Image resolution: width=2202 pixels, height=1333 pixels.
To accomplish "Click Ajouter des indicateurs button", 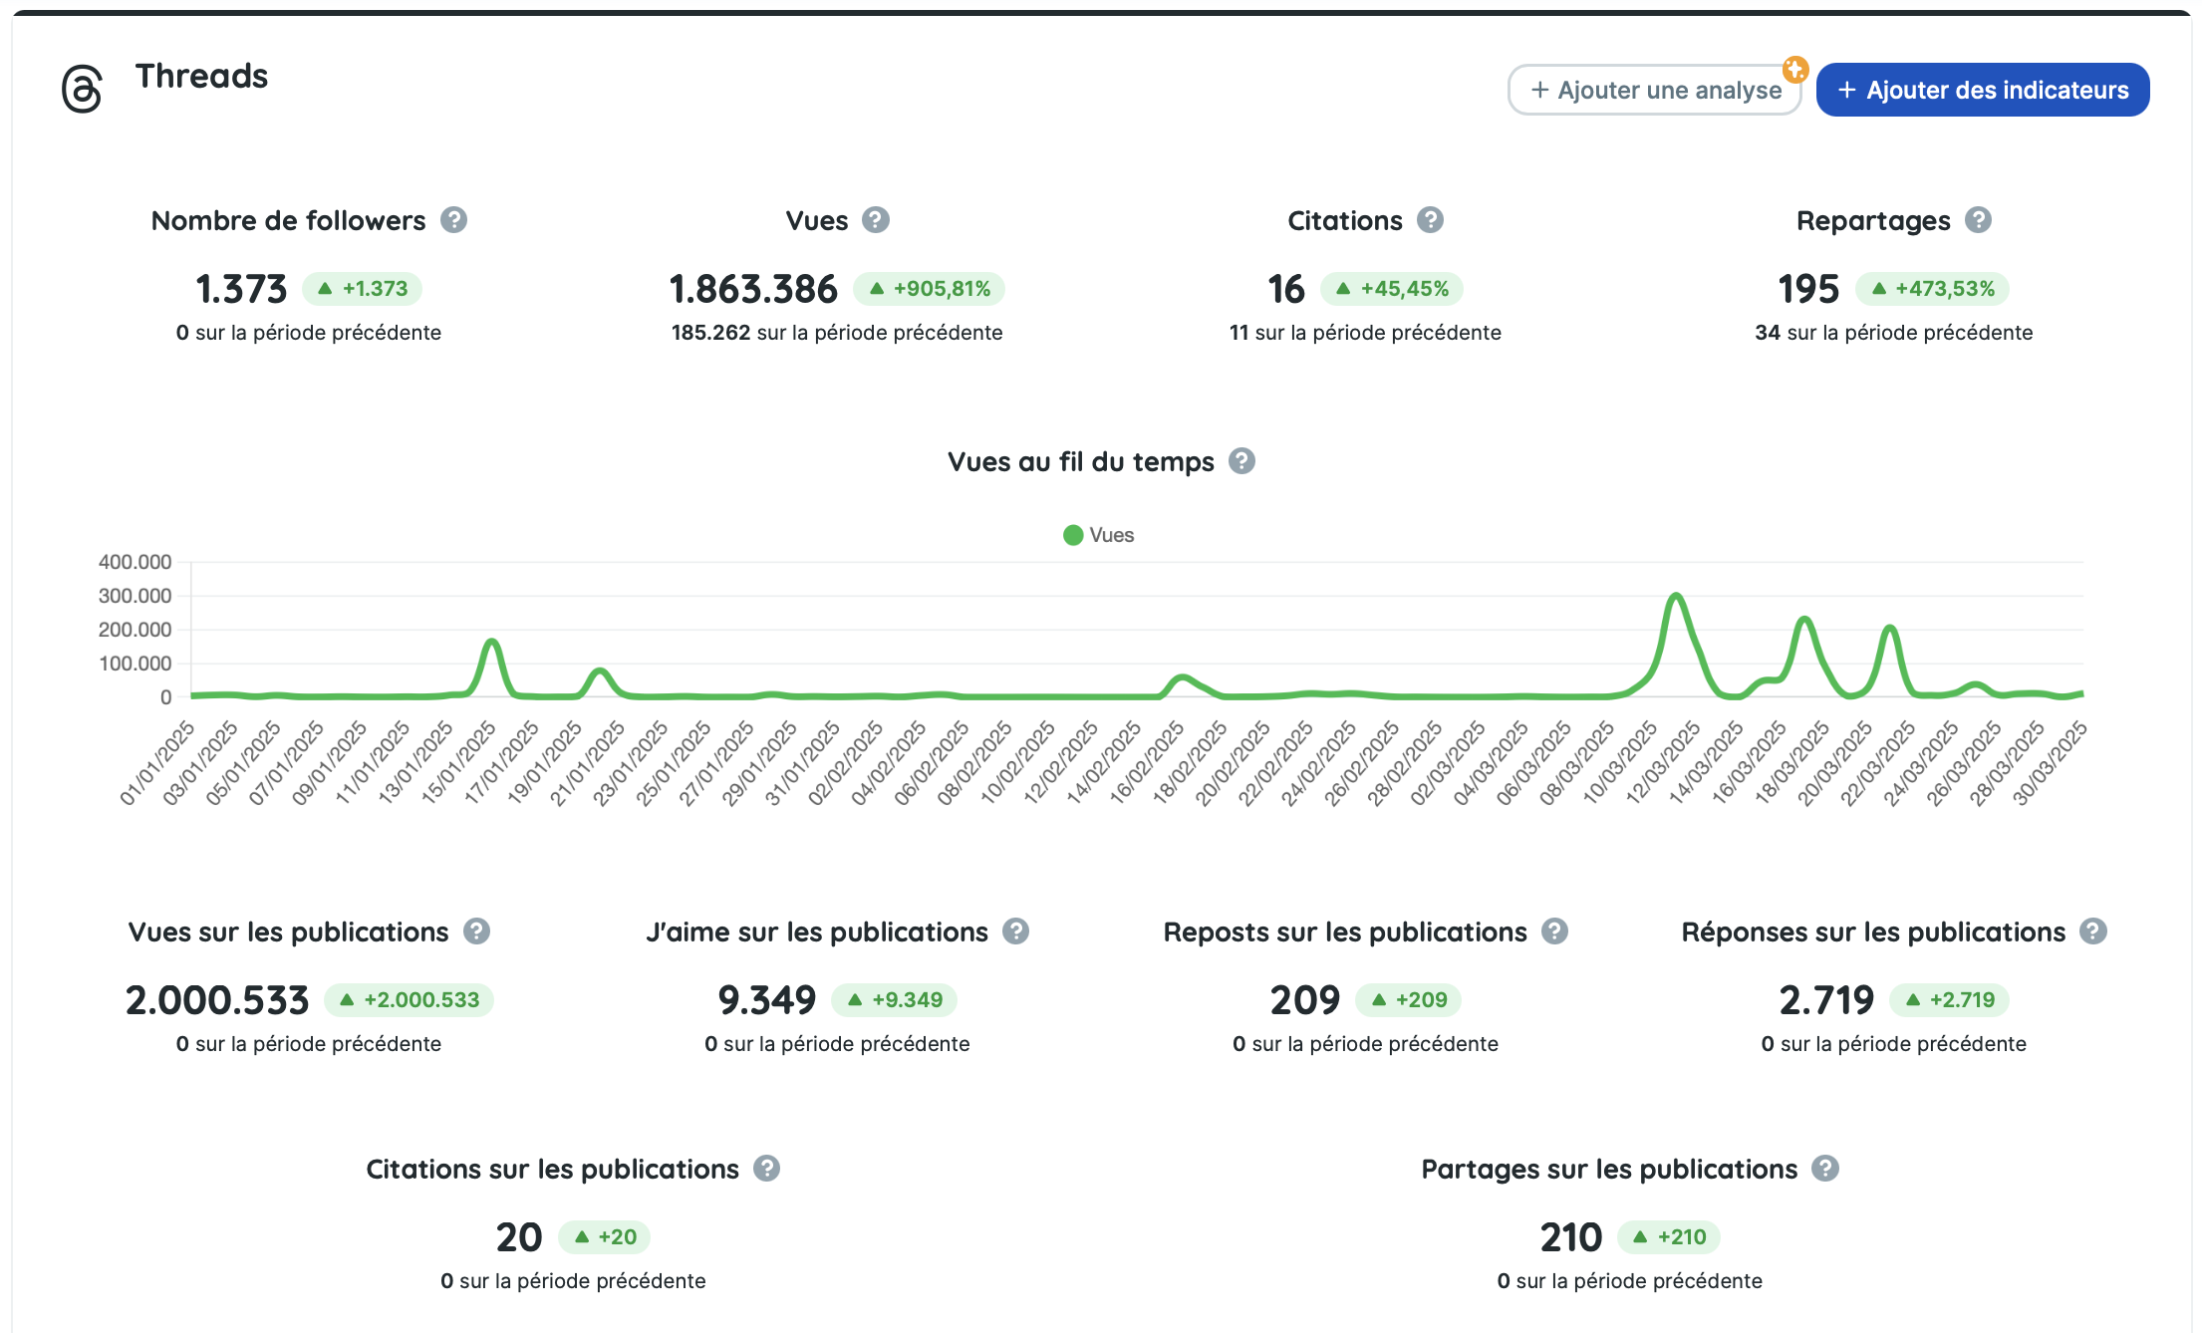I will tap(1982, 91).
